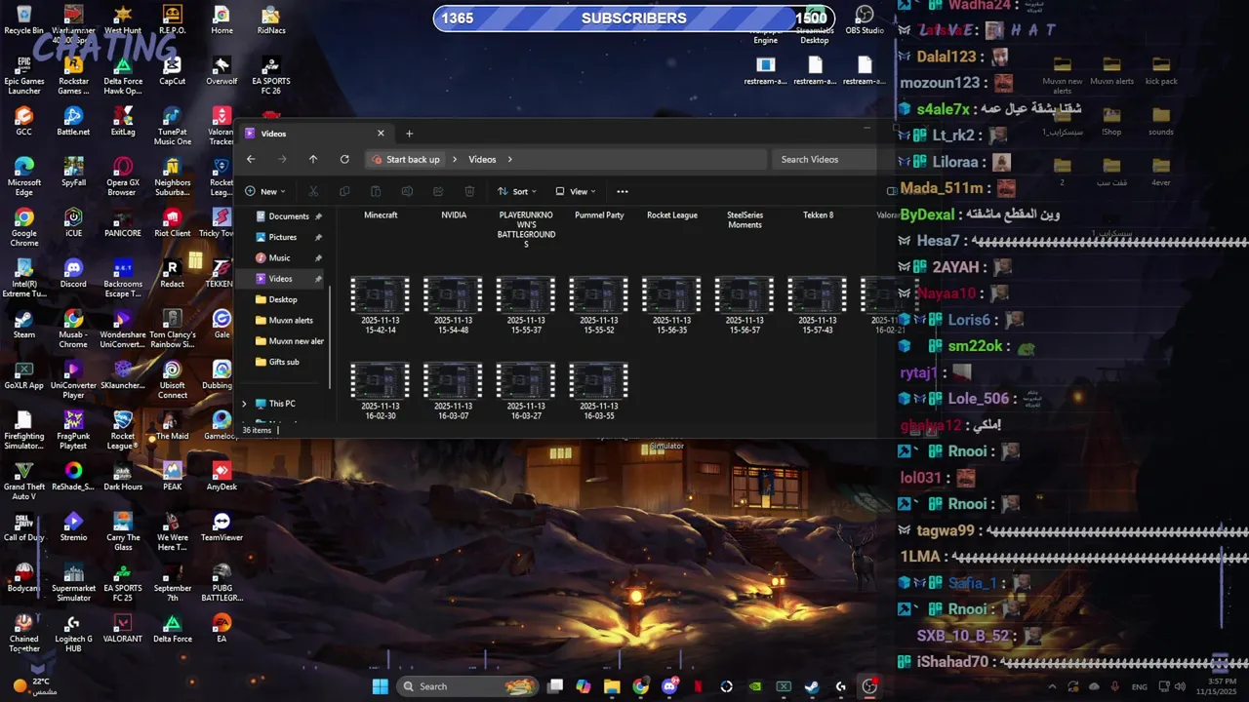This screenshot has height=702, width=1249.
Task: Open Music in the navigation pane
Action: point(280,257)
